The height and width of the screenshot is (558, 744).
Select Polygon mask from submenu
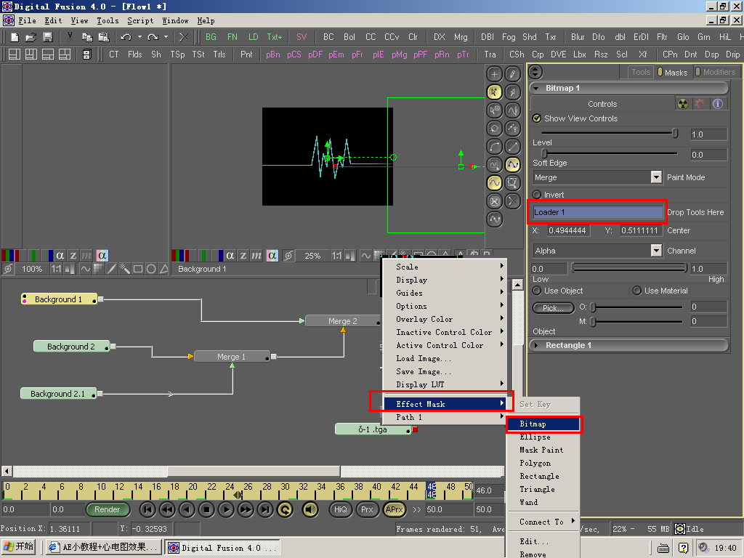pos(543,463)
